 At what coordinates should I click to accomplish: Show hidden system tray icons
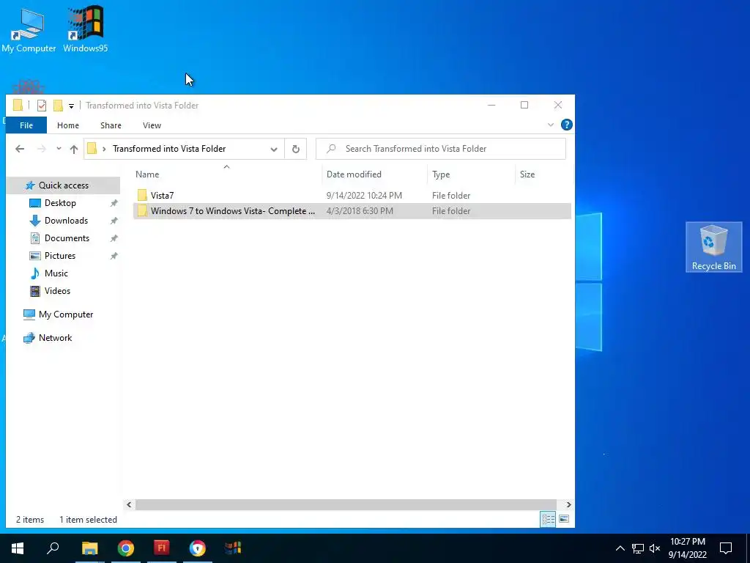pos(620,548)
